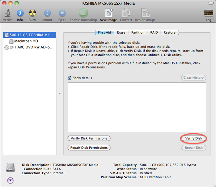
Task: Select the OPTIARC DVD RW drive
Action: click(x=29, y=47)
